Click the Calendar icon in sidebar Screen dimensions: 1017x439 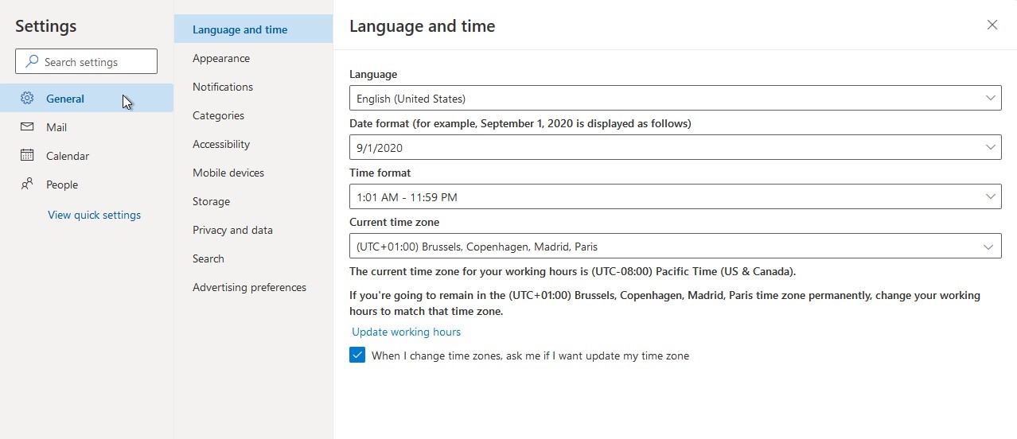[27, 156]
